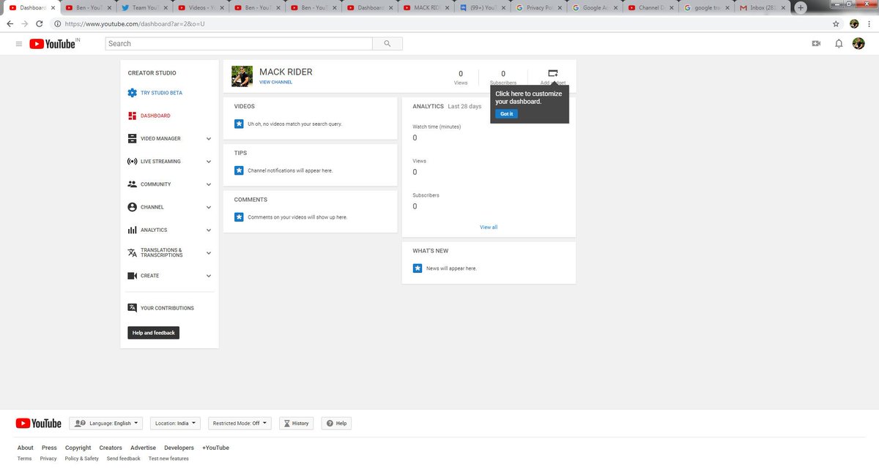Open the Location: India dropdown
The image size is (879, 474).
pyautogui.click(x=176, y=424)
